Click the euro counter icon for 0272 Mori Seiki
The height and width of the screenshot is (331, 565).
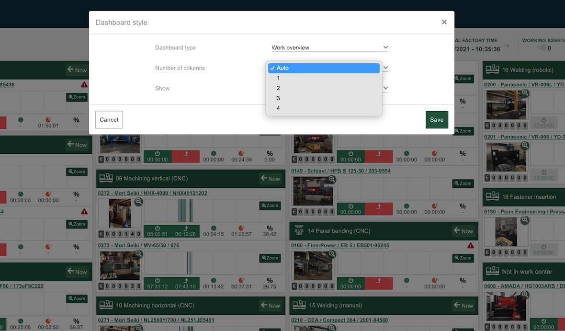pos(101,233)
